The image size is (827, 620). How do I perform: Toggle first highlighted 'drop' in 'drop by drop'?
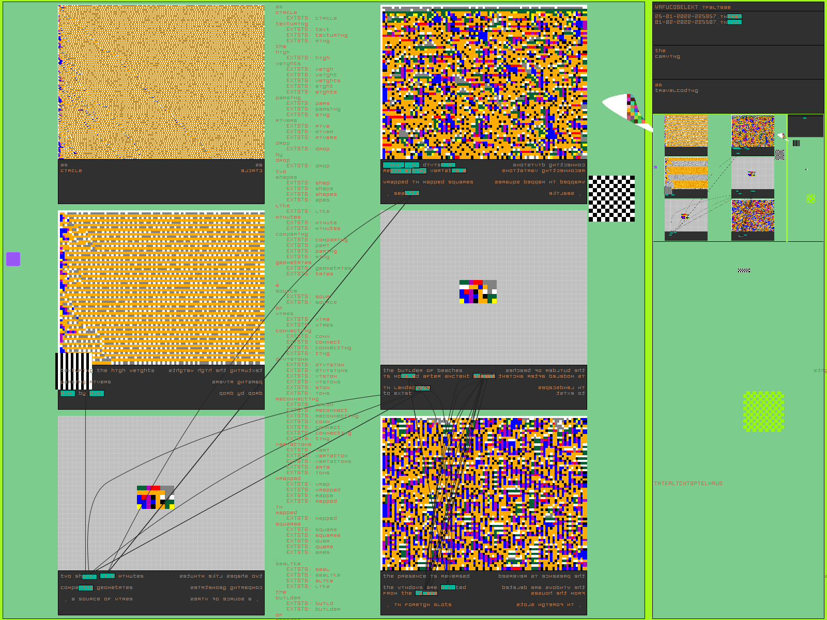(67, 393)
